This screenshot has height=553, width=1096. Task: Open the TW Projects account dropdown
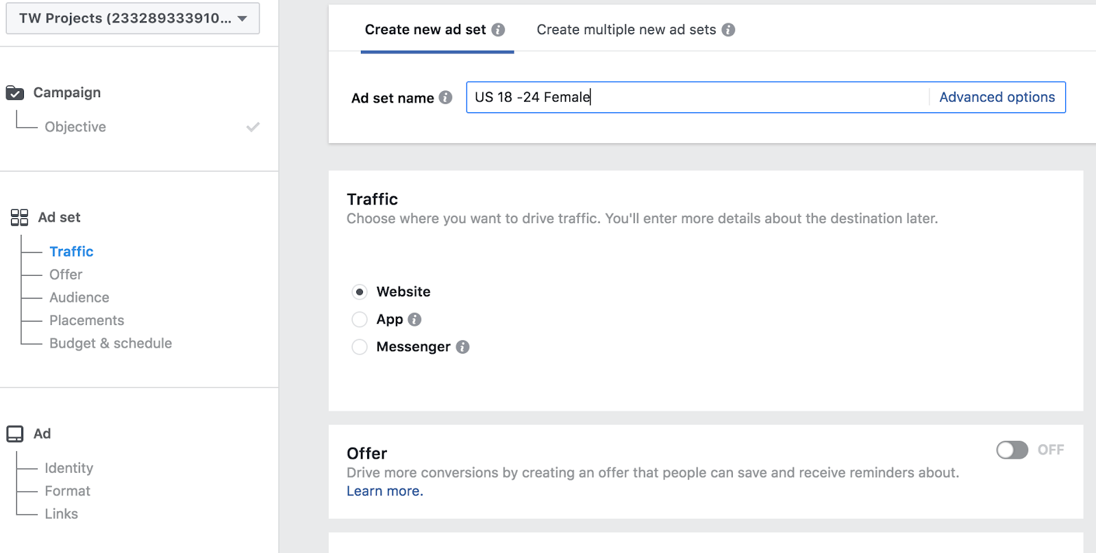coord(133,18)
